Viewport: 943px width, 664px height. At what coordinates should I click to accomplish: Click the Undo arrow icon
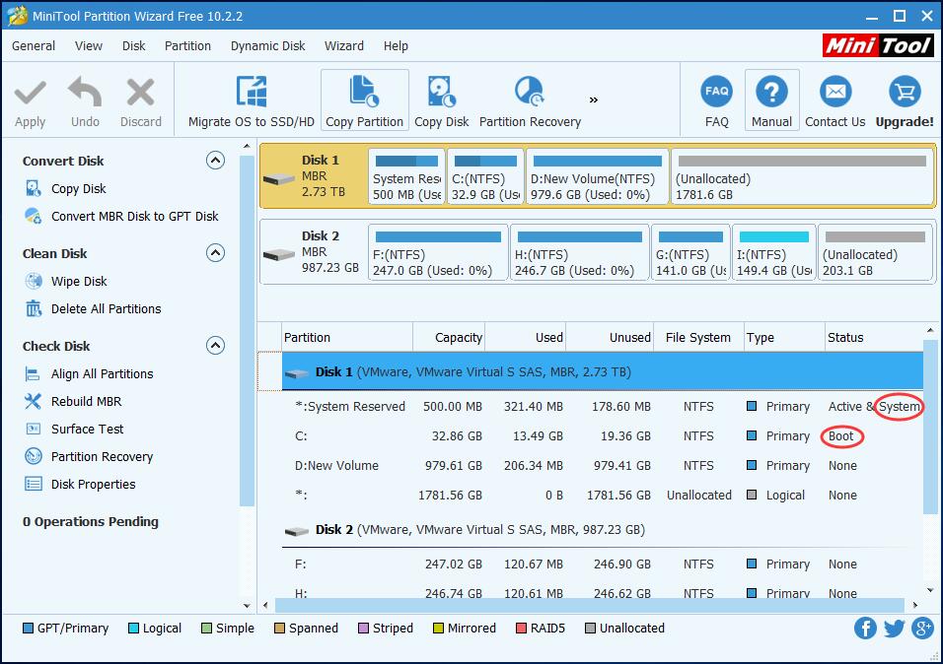(x=85, y=93)
